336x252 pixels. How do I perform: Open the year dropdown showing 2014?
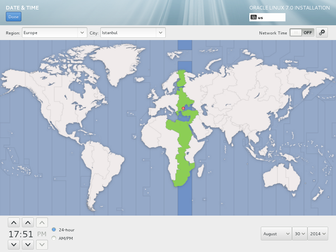pos(318,234)
